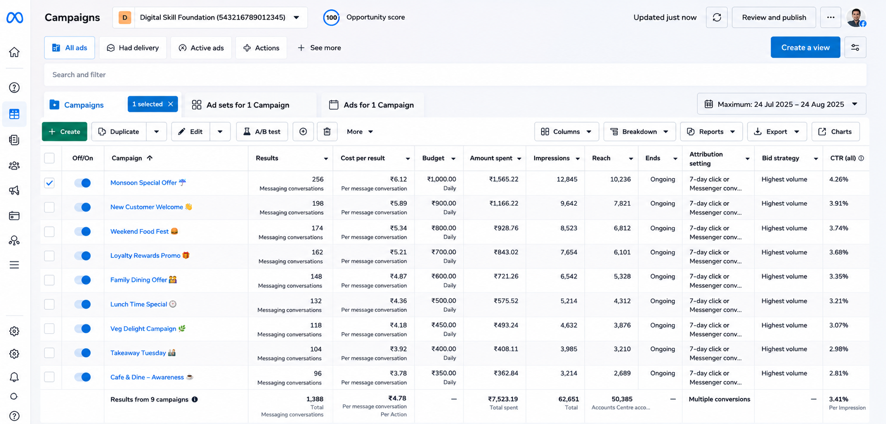This screenshot has height=424, width=886.
Task: Open Campaigns table grid icon in sidebar
Action: pos(14,114)
